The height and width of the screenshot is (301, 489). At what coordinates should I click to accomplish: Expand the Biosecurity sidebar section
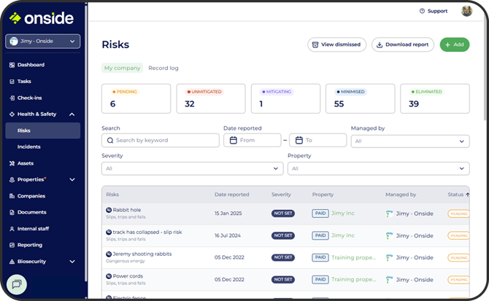coord(72,262)
